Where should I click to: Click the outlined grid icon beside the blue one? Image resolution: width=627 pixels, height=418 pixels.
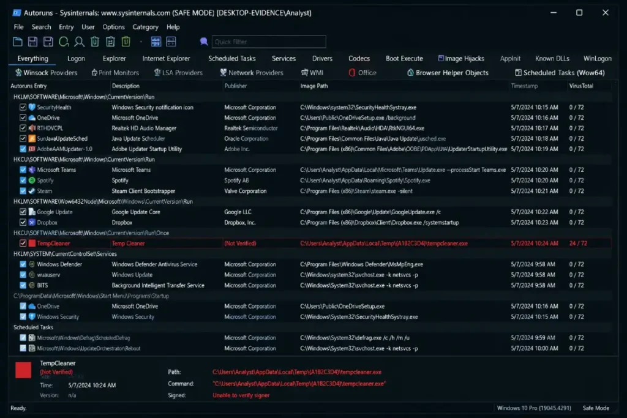171,42
